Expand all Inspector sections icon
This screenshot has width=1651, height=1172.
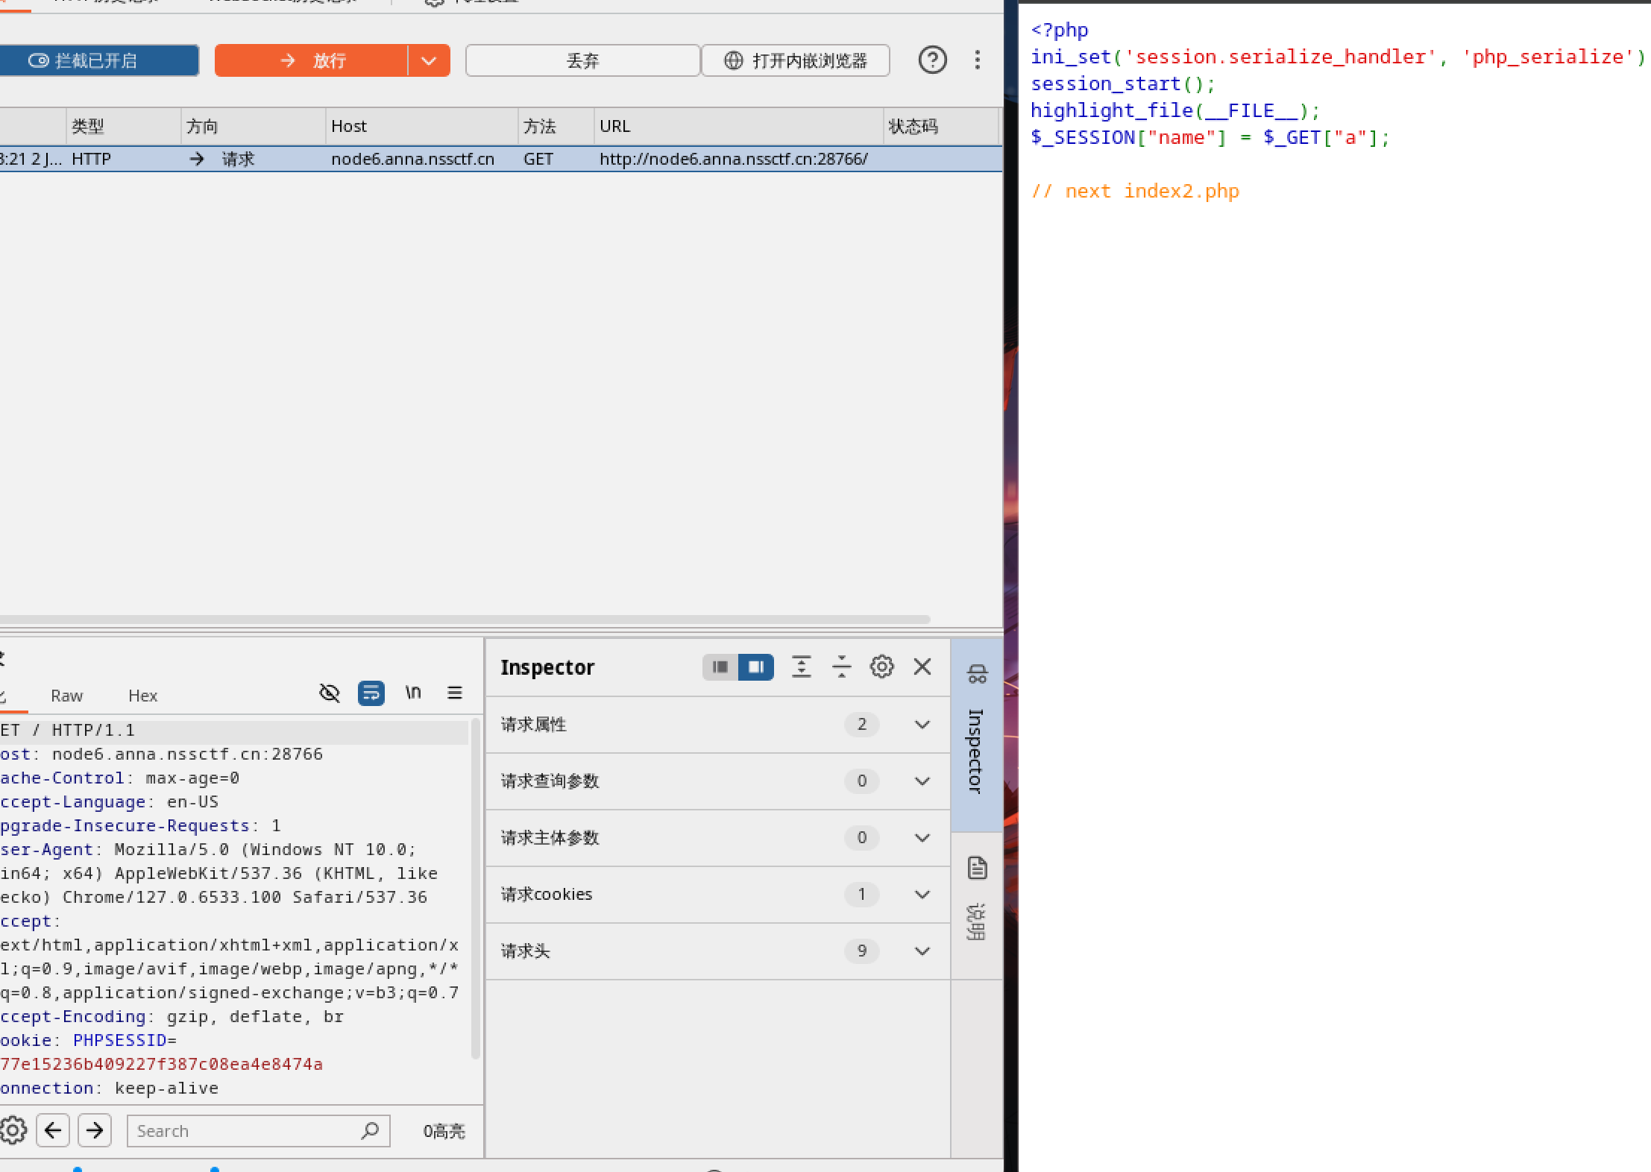802,667
